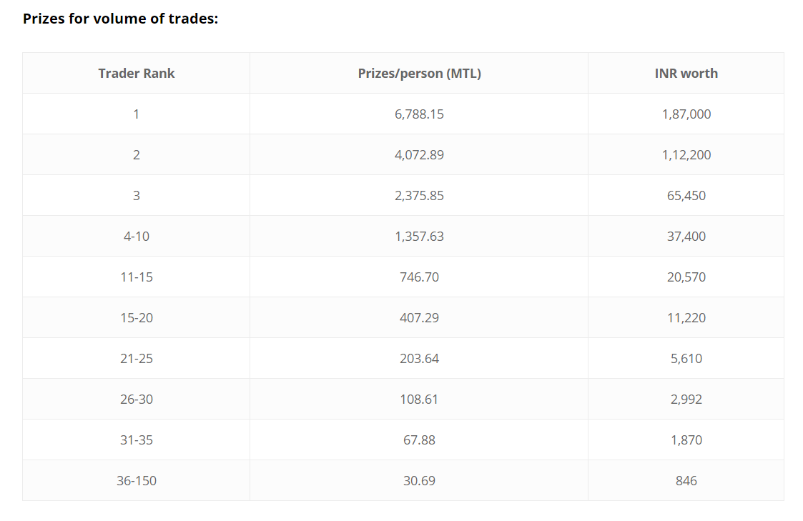Select the 4,072.89 prize value
The width and height of the screenshot is (803, 521).
click(419, 154)
